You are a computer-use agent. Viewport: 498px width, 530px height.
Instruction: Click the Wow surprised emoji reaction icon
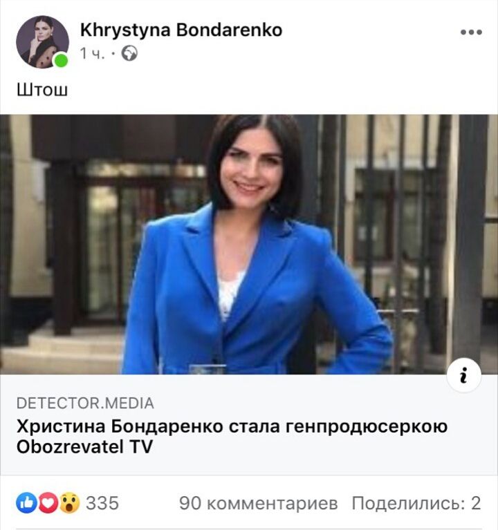tap(69, 502)
